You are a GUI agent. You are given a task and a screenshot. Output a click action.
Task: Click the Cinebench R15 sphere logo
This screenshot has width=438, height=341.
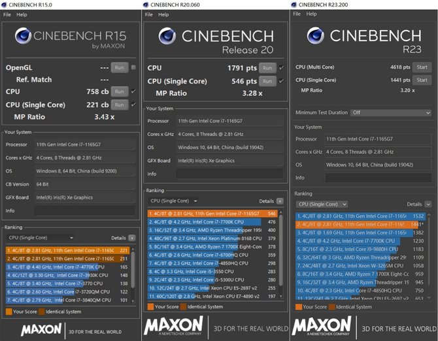point(23,36)
